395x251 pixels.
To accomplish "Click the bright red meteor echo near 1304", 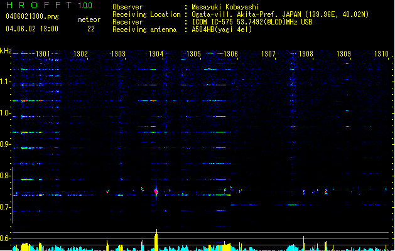I will click(156, 192).
